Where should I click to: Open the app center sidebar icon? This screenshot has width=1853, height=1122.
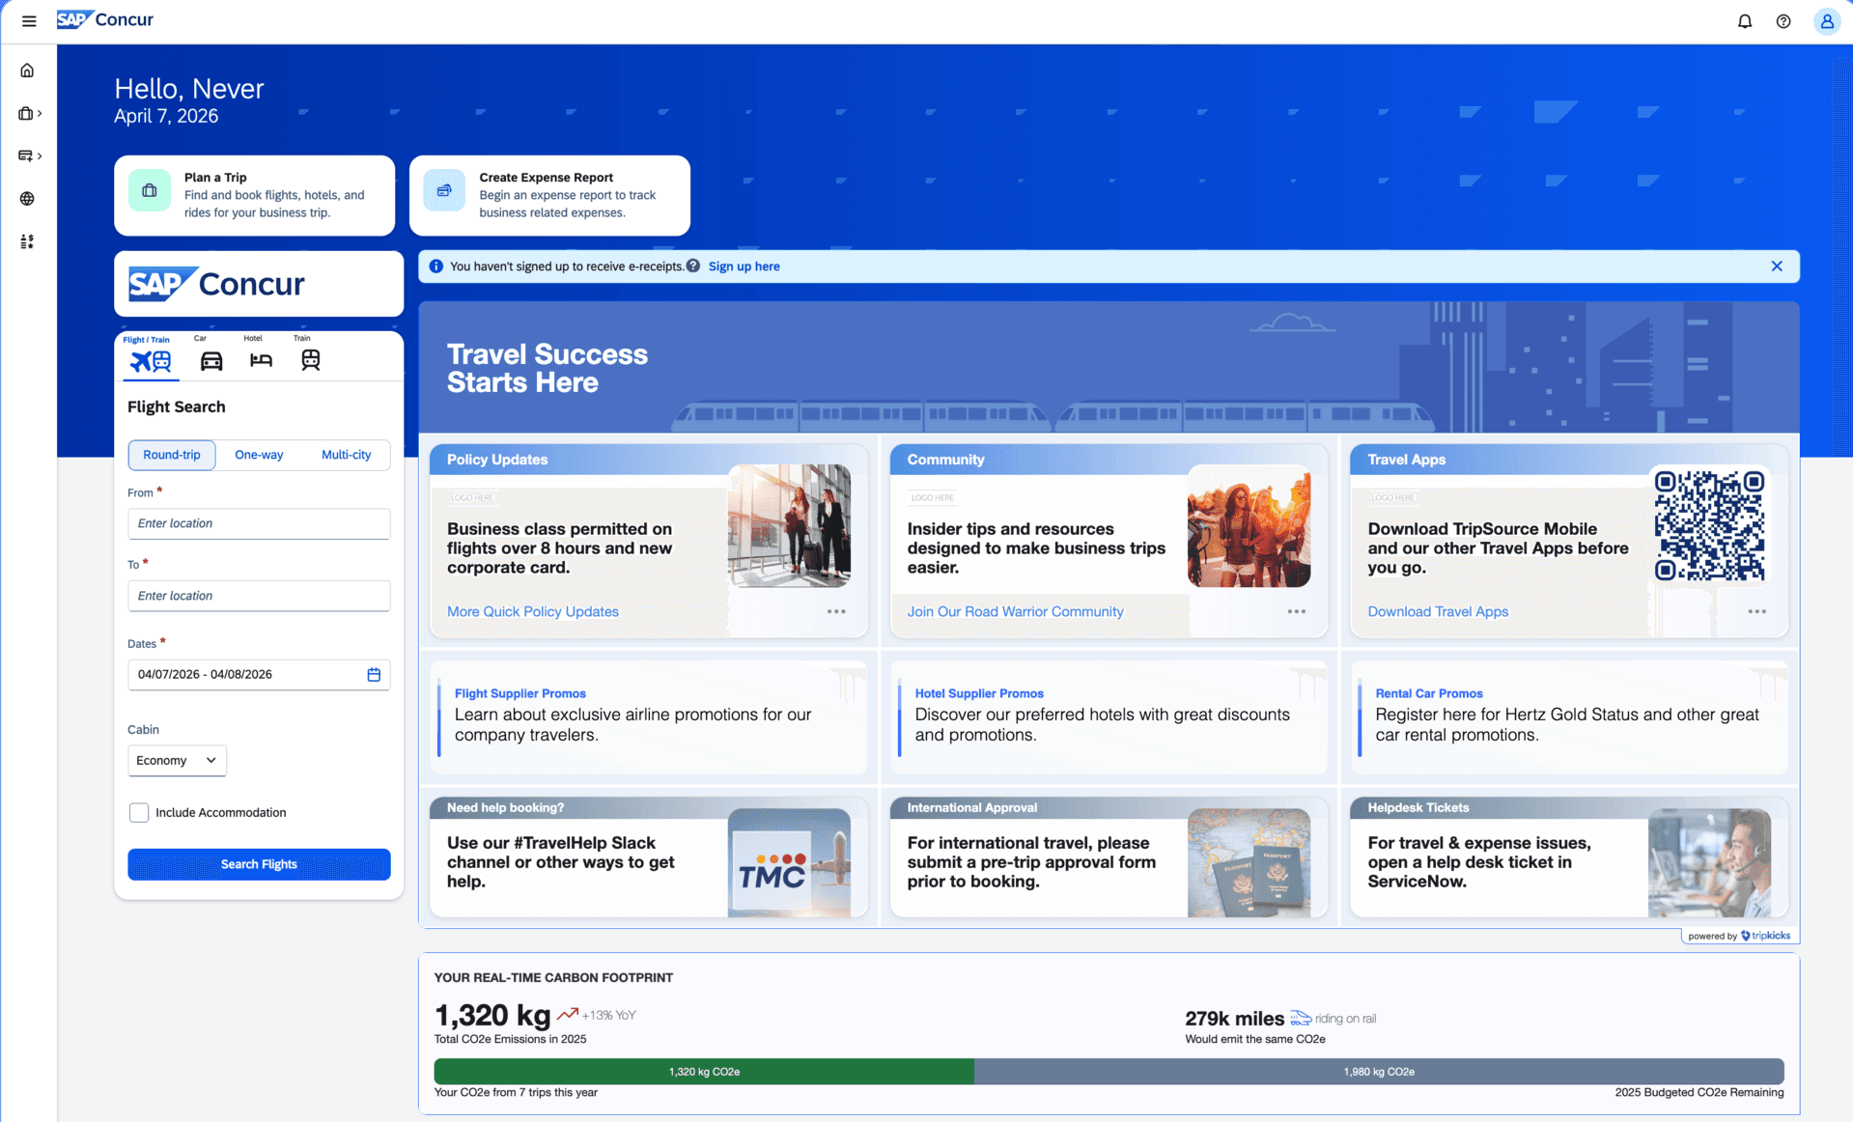click(27, 241)
